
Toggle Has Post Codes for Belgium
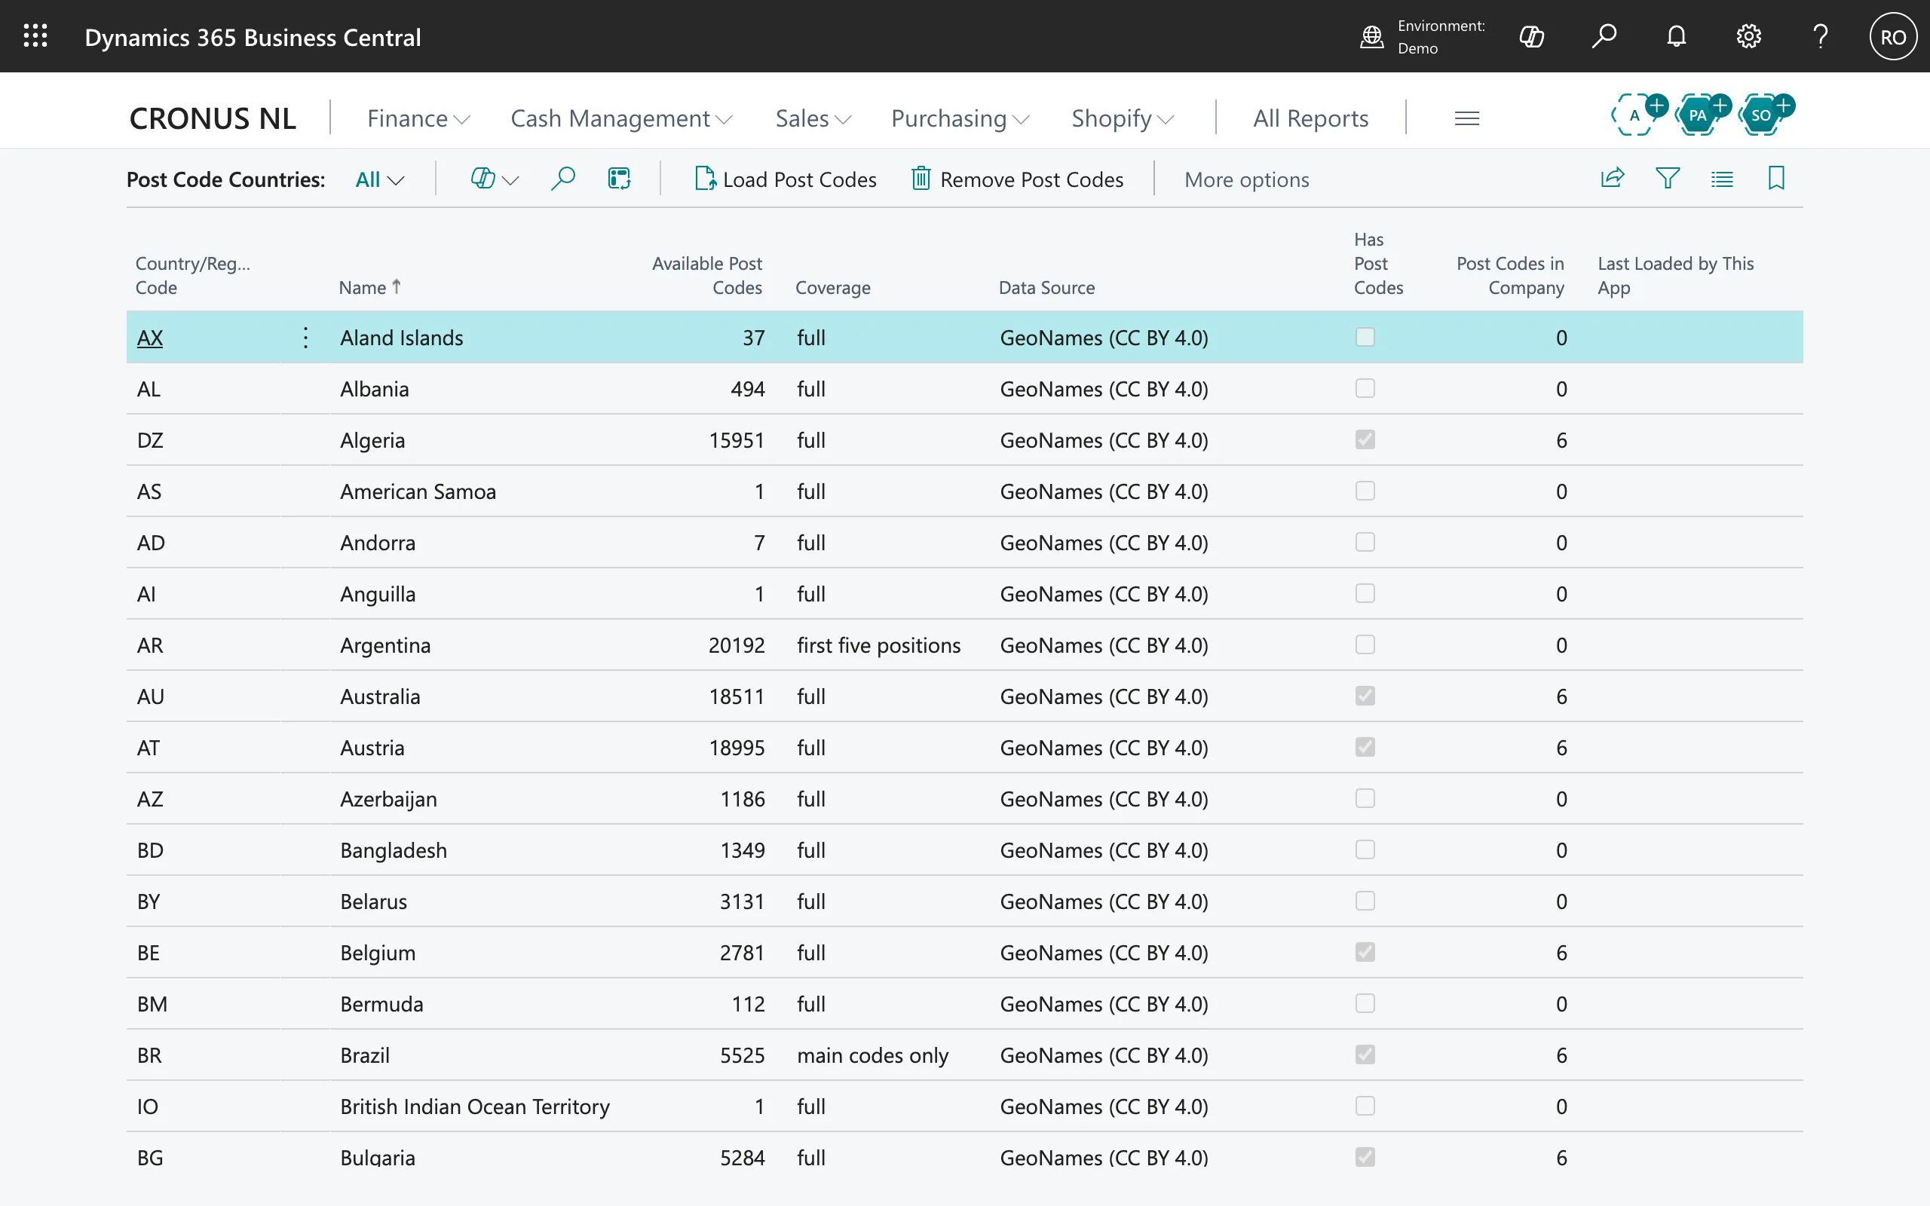1365,951
